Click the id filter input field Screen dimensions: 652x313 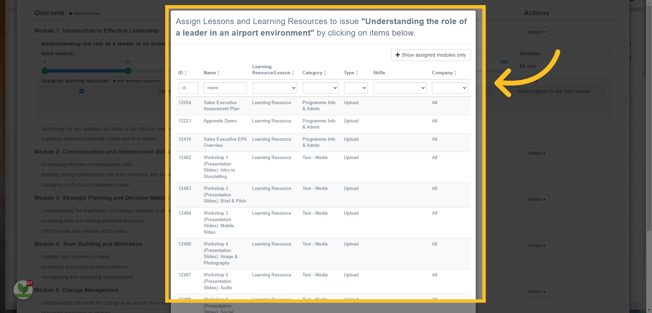point(188,88)
